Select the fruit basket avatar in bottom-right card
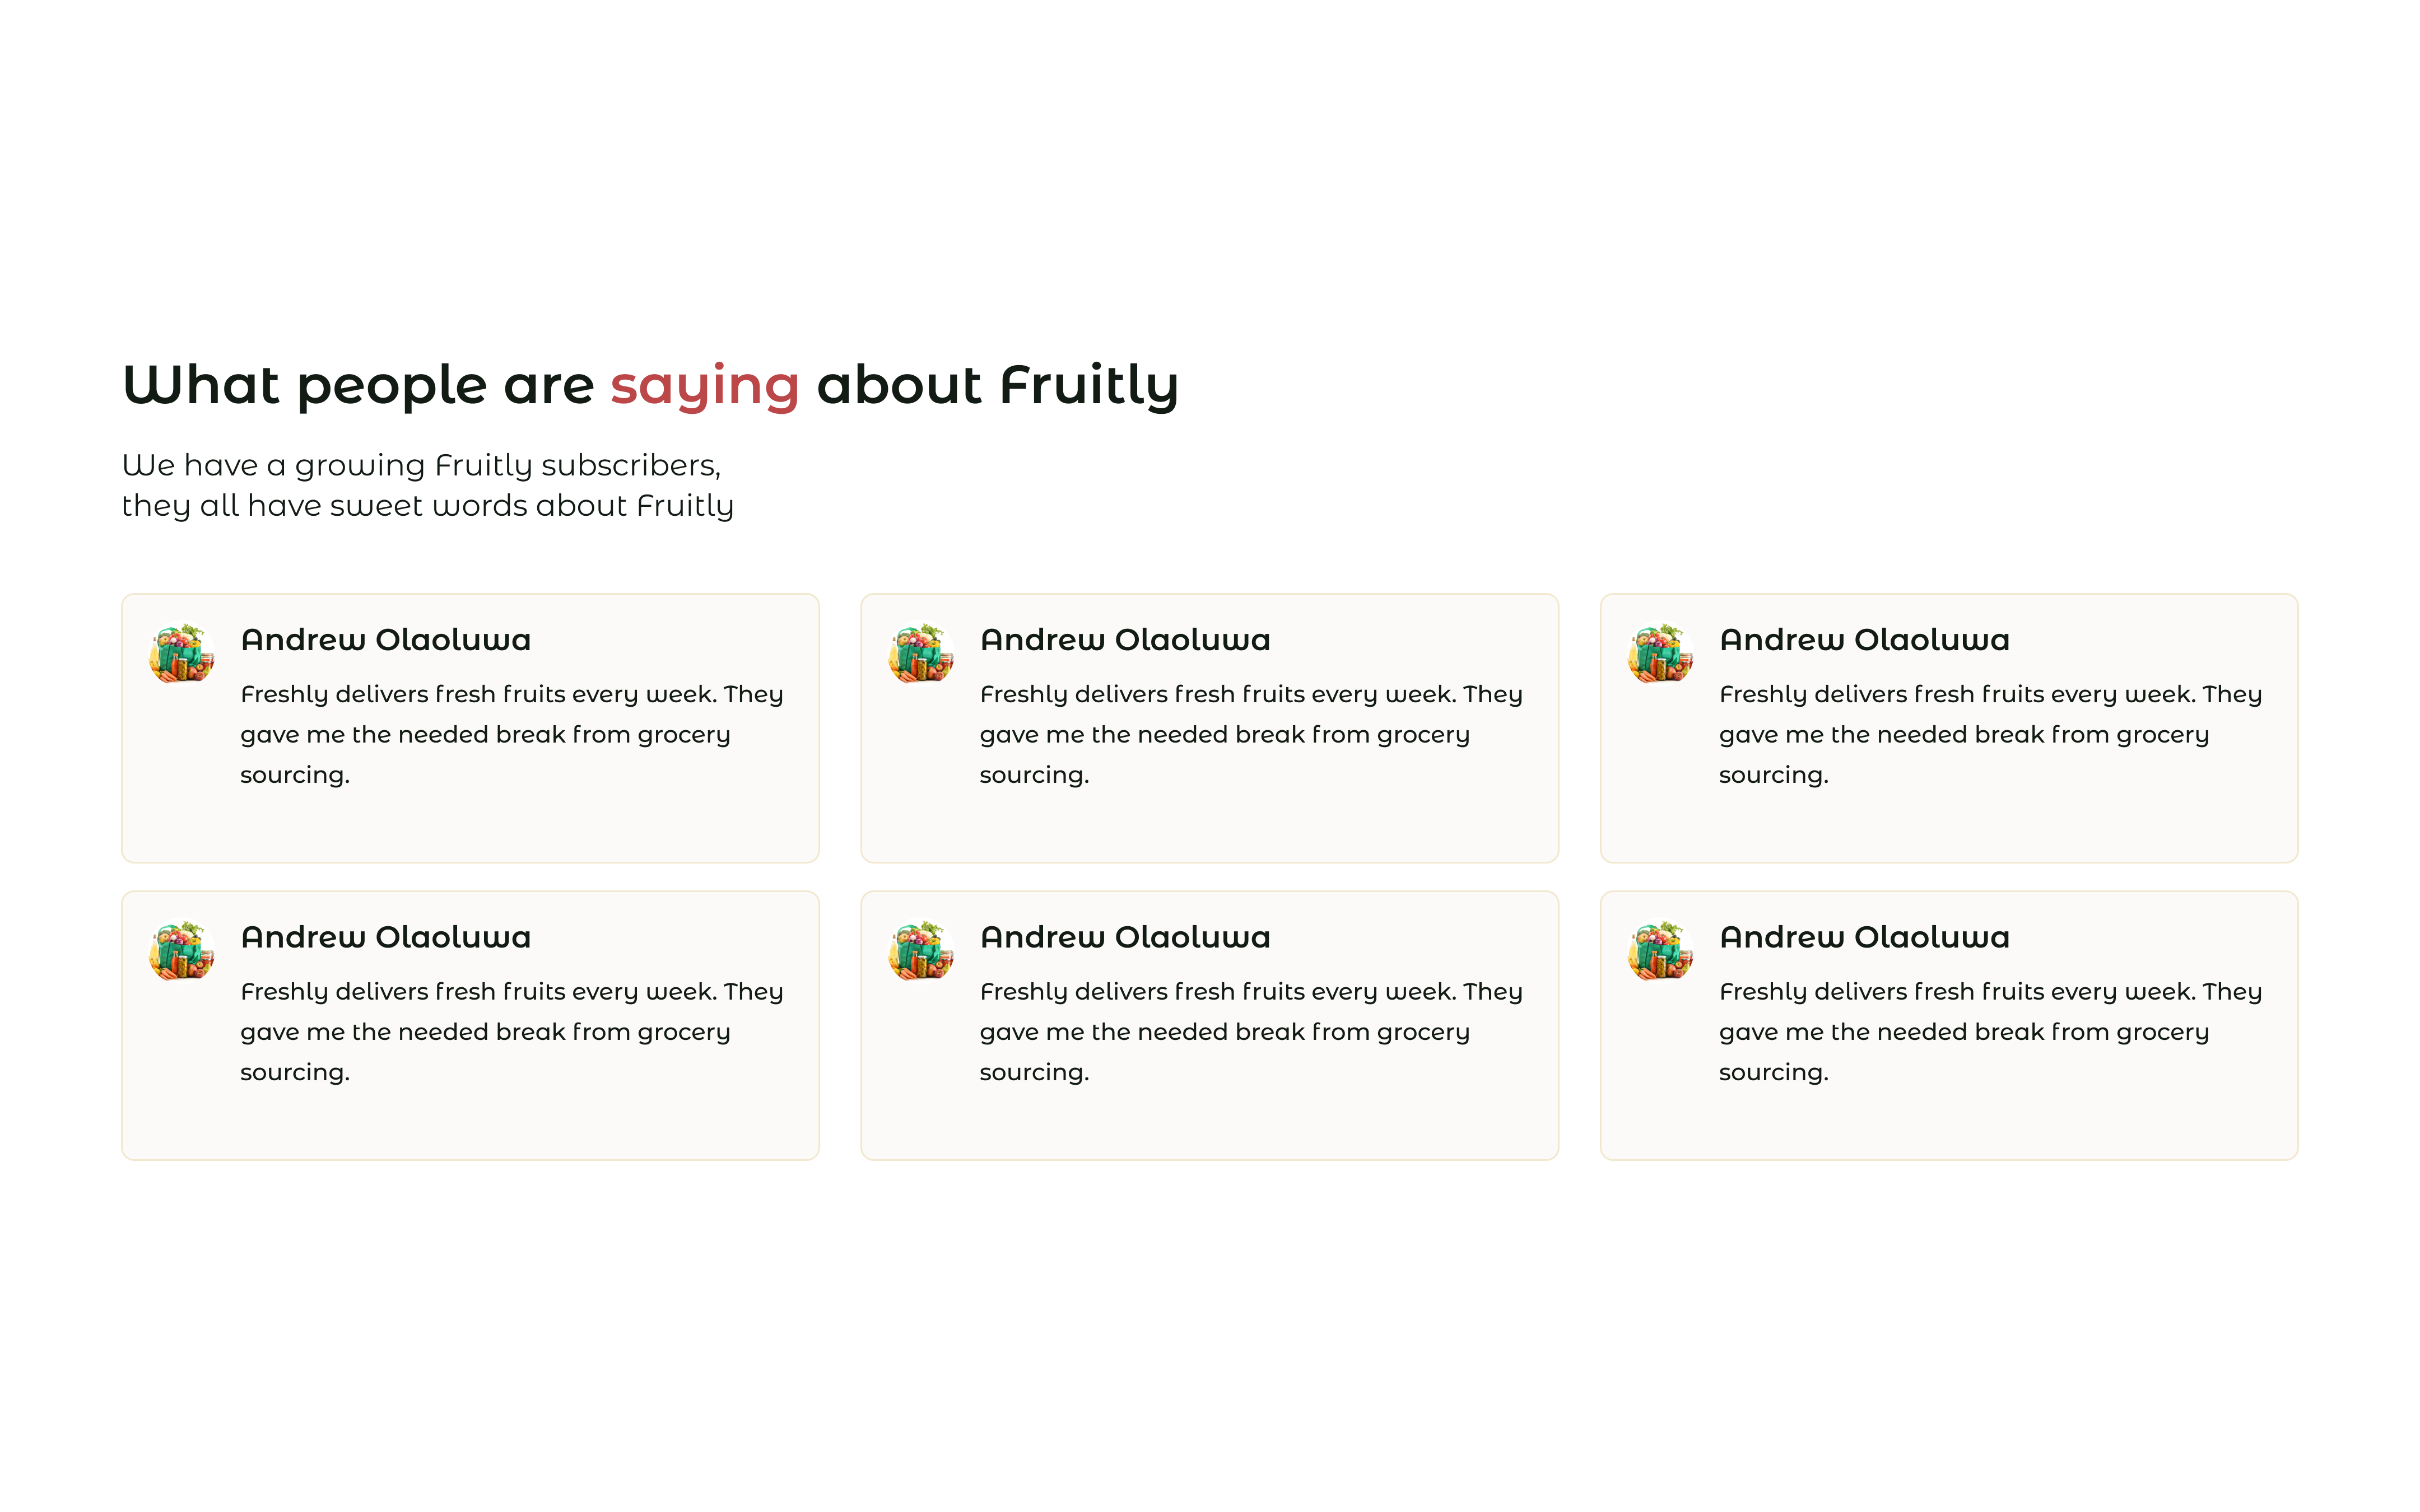 1660,951
